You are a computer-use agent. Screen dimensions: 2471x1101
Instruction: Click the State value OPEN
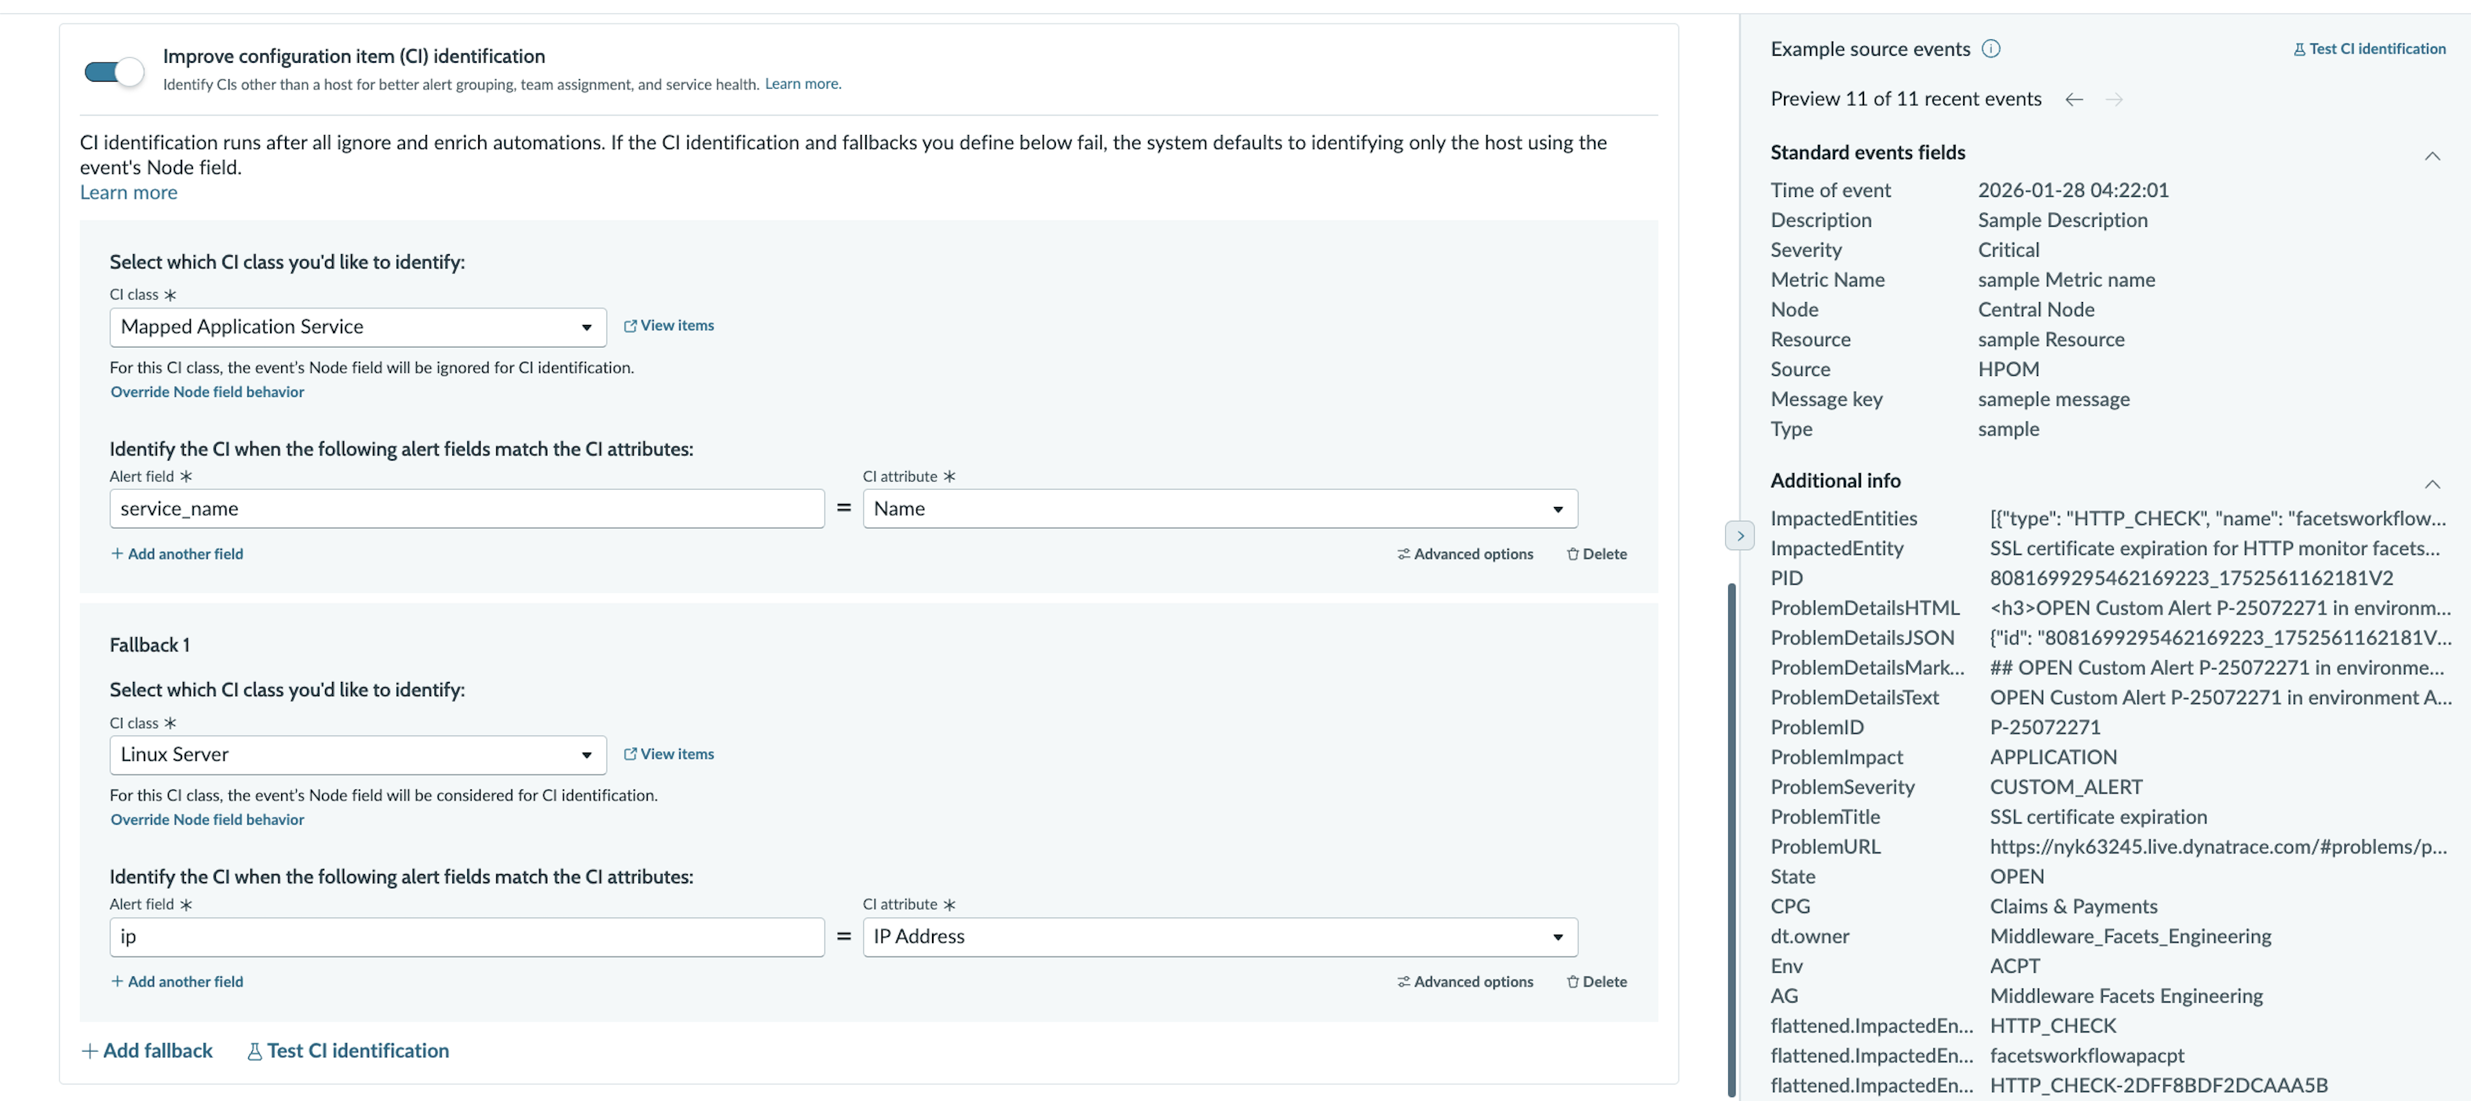[x=2016, y=877]
